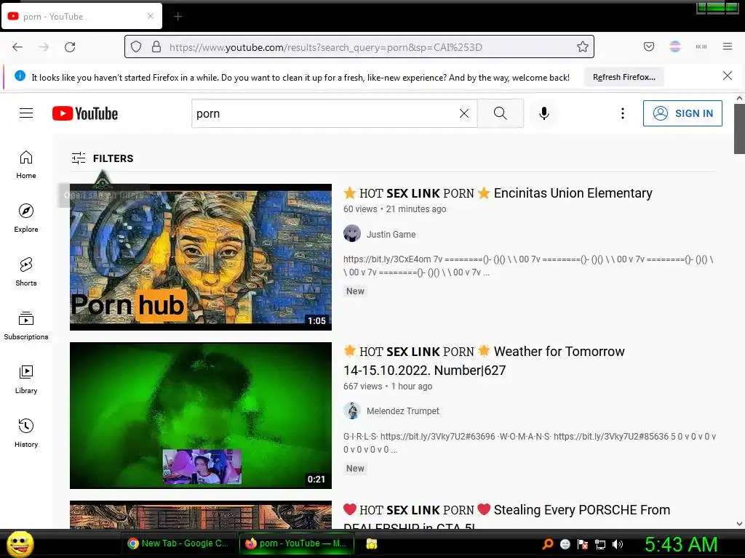Open Home in the YouTube sidebar
The height and width of the screenshot is (558, 745).
(x=26, y=165)
